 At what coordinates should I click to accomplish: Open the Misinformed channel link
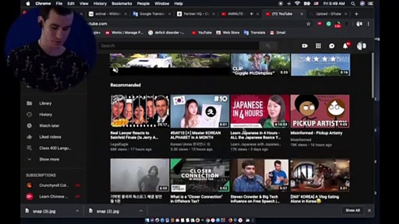click(x=301, y=140)
